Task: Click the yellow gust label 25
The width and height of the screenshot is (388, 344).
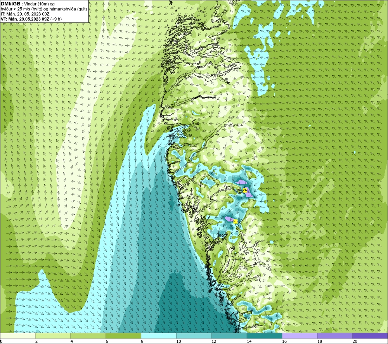Action: [x=236, y=221]
